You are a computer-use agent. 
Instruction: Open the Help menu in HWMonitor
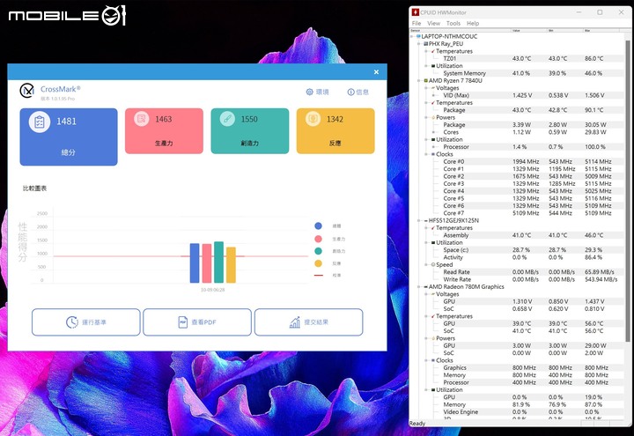coord(473,24)
